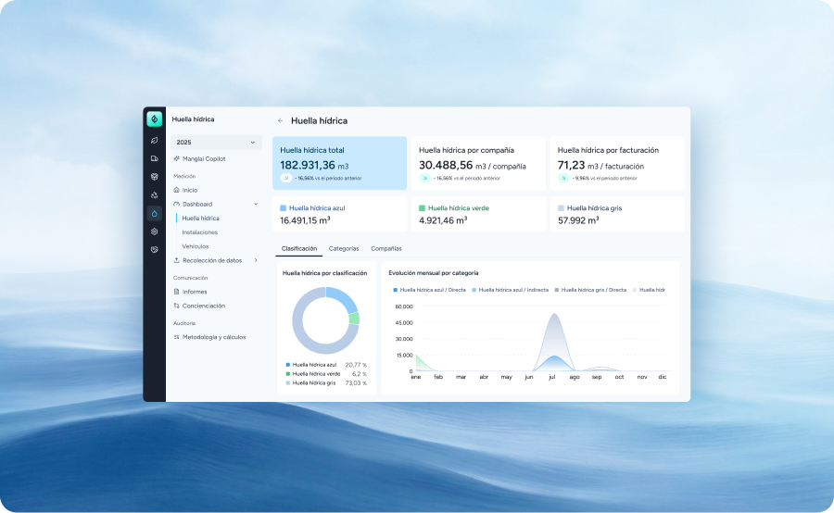
Task: Open Manglai Copilot in the sidebar
Action: [x=204, y=158]
